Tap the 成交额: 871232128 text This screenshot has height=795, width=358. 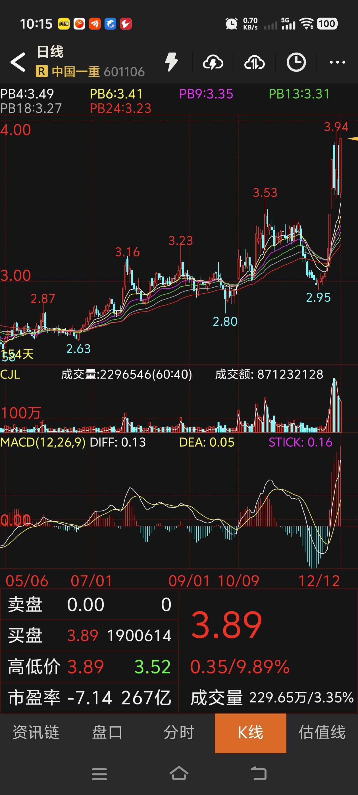pos(269,374)
